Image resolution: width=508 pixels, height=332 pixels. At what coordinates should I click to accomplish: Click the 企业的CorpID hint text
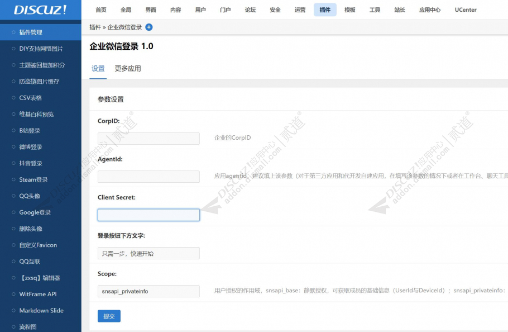pos(233,138)
